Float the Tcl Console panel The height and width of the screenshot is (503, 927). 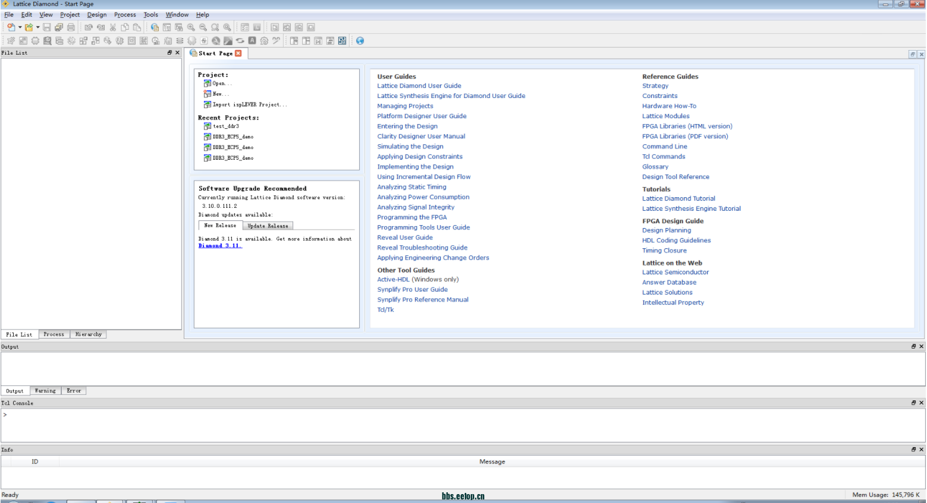(x=914, y=403)
